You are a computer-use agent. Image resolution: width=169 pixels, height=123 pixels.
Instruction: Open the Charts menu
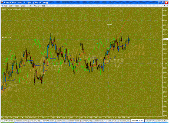[23, 6]
